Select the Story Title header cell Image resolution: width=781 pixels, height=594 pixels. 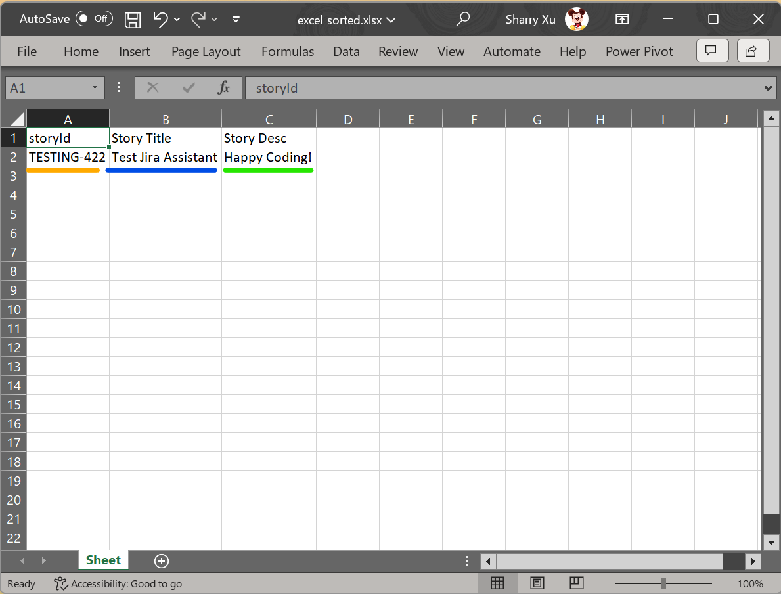click(166, 138)
